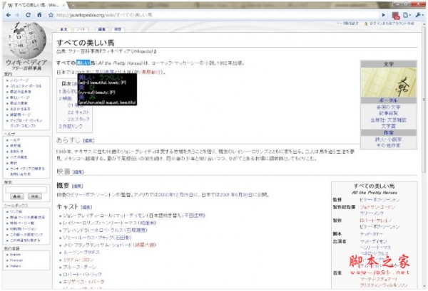Switch to the ノート discussion tab
Image resolution: width=428 pixels, height=291 pixels.
click(81, 29)
